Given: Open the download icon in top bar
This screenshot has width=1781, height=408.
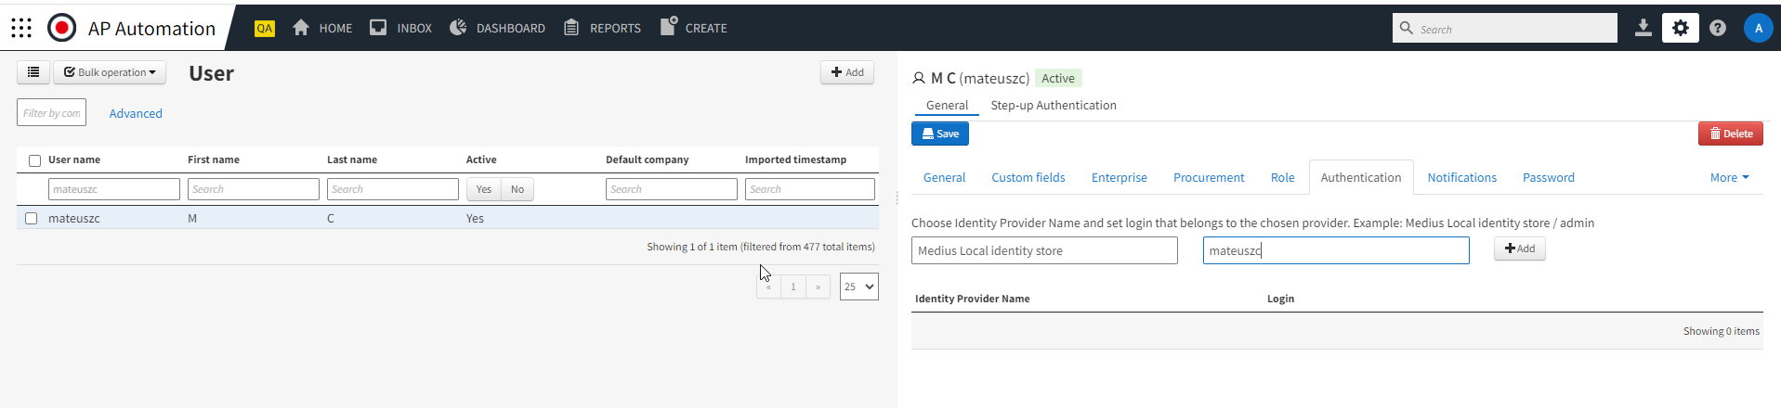Looking at the screenshot, I should tap(1643, 28).
